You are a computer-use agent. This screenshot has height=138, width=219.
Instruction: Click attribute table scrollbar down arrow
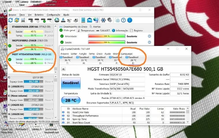188,122
